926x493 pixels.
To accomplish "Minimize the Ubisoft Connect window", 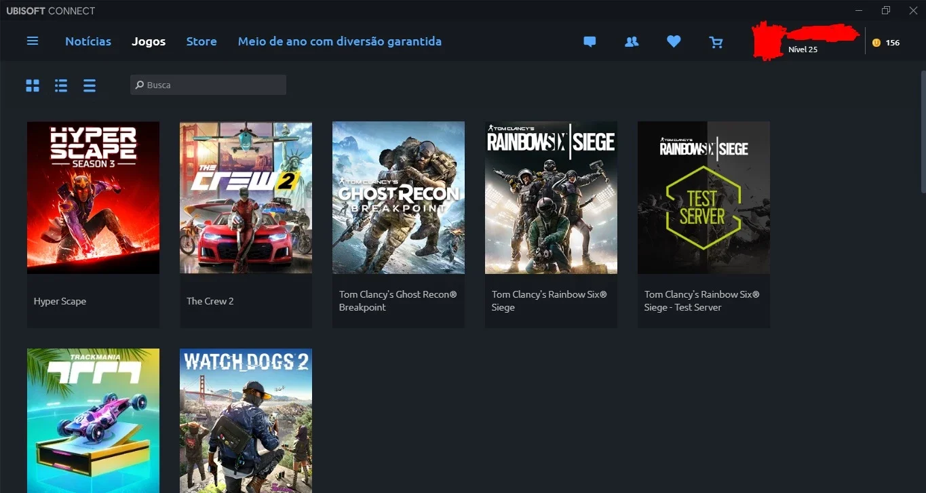I will [860, 10].
